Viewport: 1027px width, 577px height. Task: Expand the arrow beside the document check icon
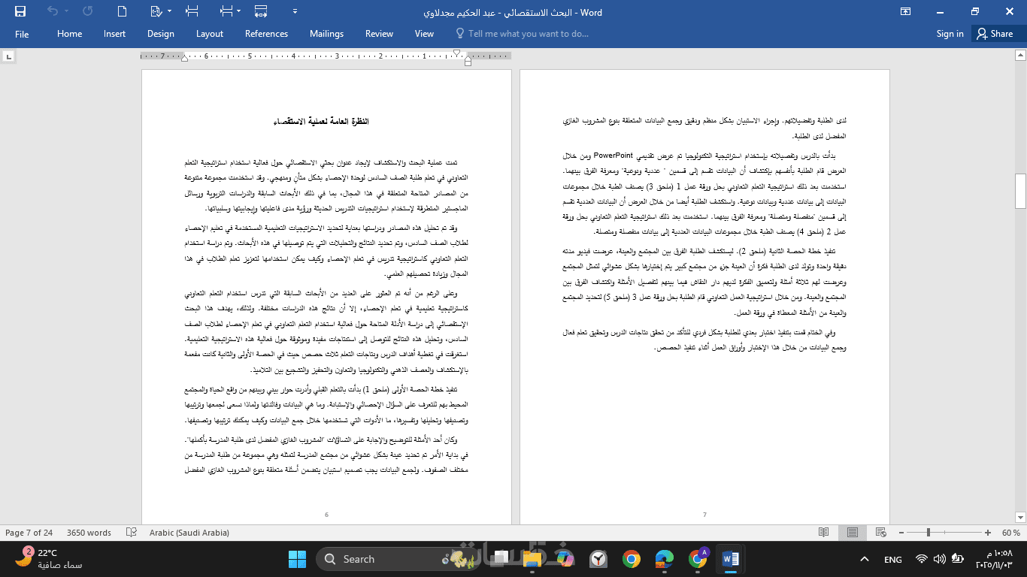point(170,11)
